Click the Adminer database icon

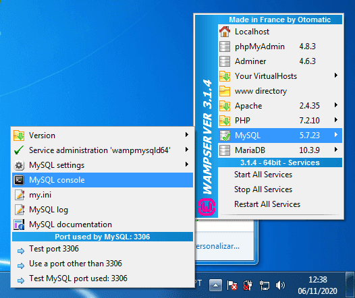point(225,61)
